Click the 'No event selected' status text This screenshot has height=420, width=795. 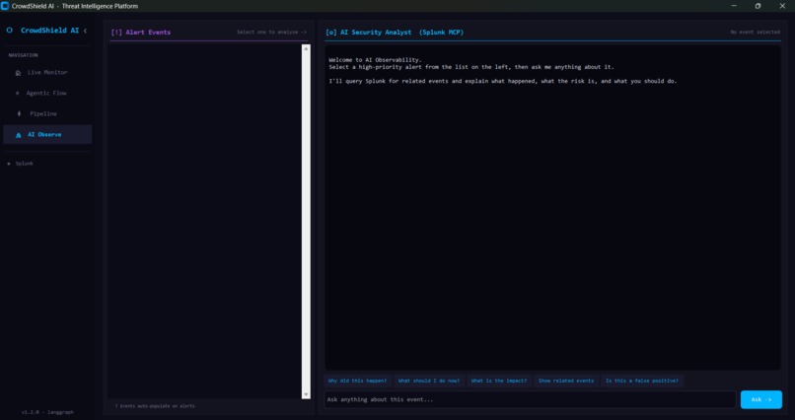(755, 33)
